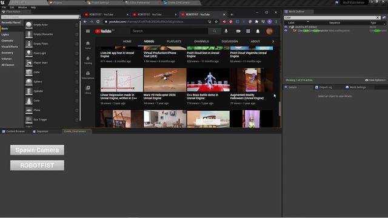Select the Cone shape icon
Viewport: 388px width, 218px height.
click(x=29, y=101)
